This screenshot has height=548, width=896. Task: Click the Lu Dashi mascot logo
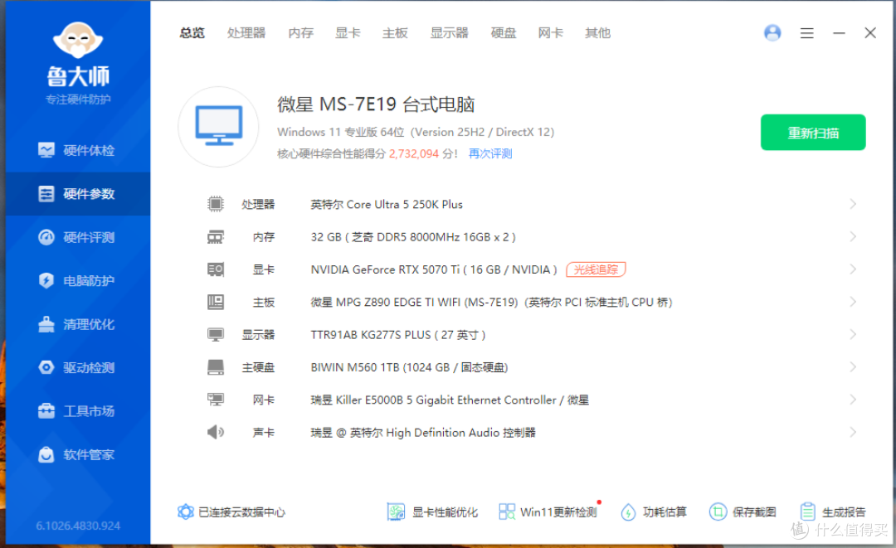point(78,40)
